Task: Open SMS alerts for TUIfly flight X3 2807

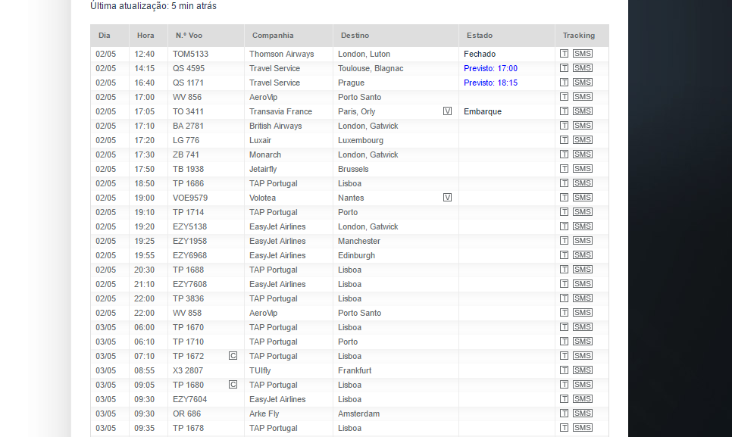Action: point(583,370)
